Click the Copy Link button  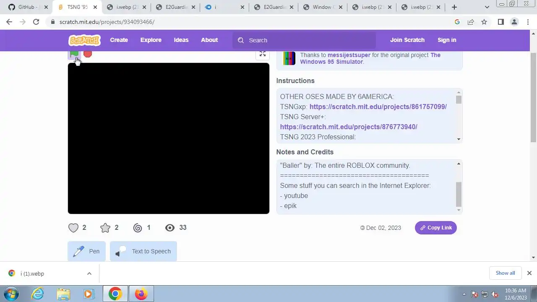tap(436, 228)
